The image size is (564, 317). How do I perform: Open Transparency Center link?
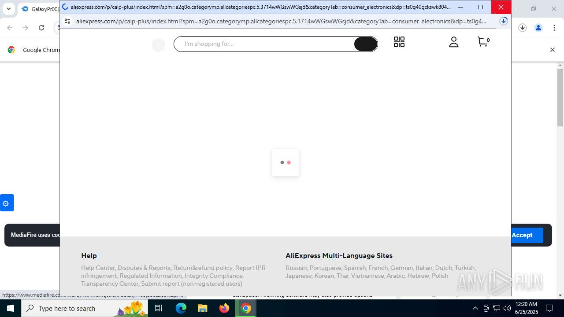coord(110,284)
